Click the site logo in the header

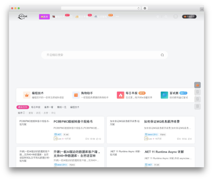point(23,17)
